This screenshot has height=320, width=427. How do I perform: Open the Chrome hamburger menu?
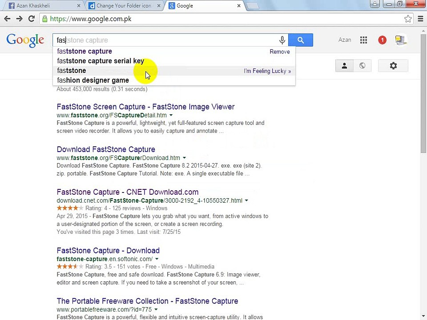point(420,19)
